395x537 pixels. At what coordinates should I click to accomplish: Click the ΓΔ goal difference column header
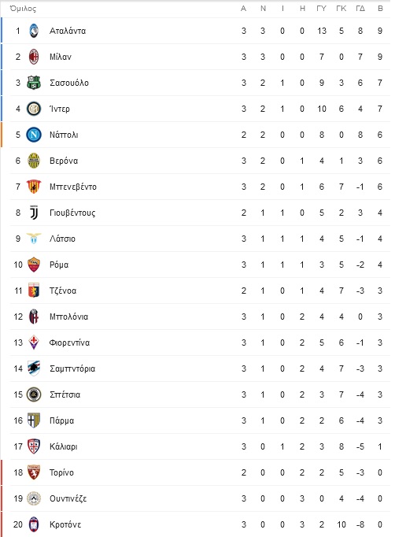[360, 9]
